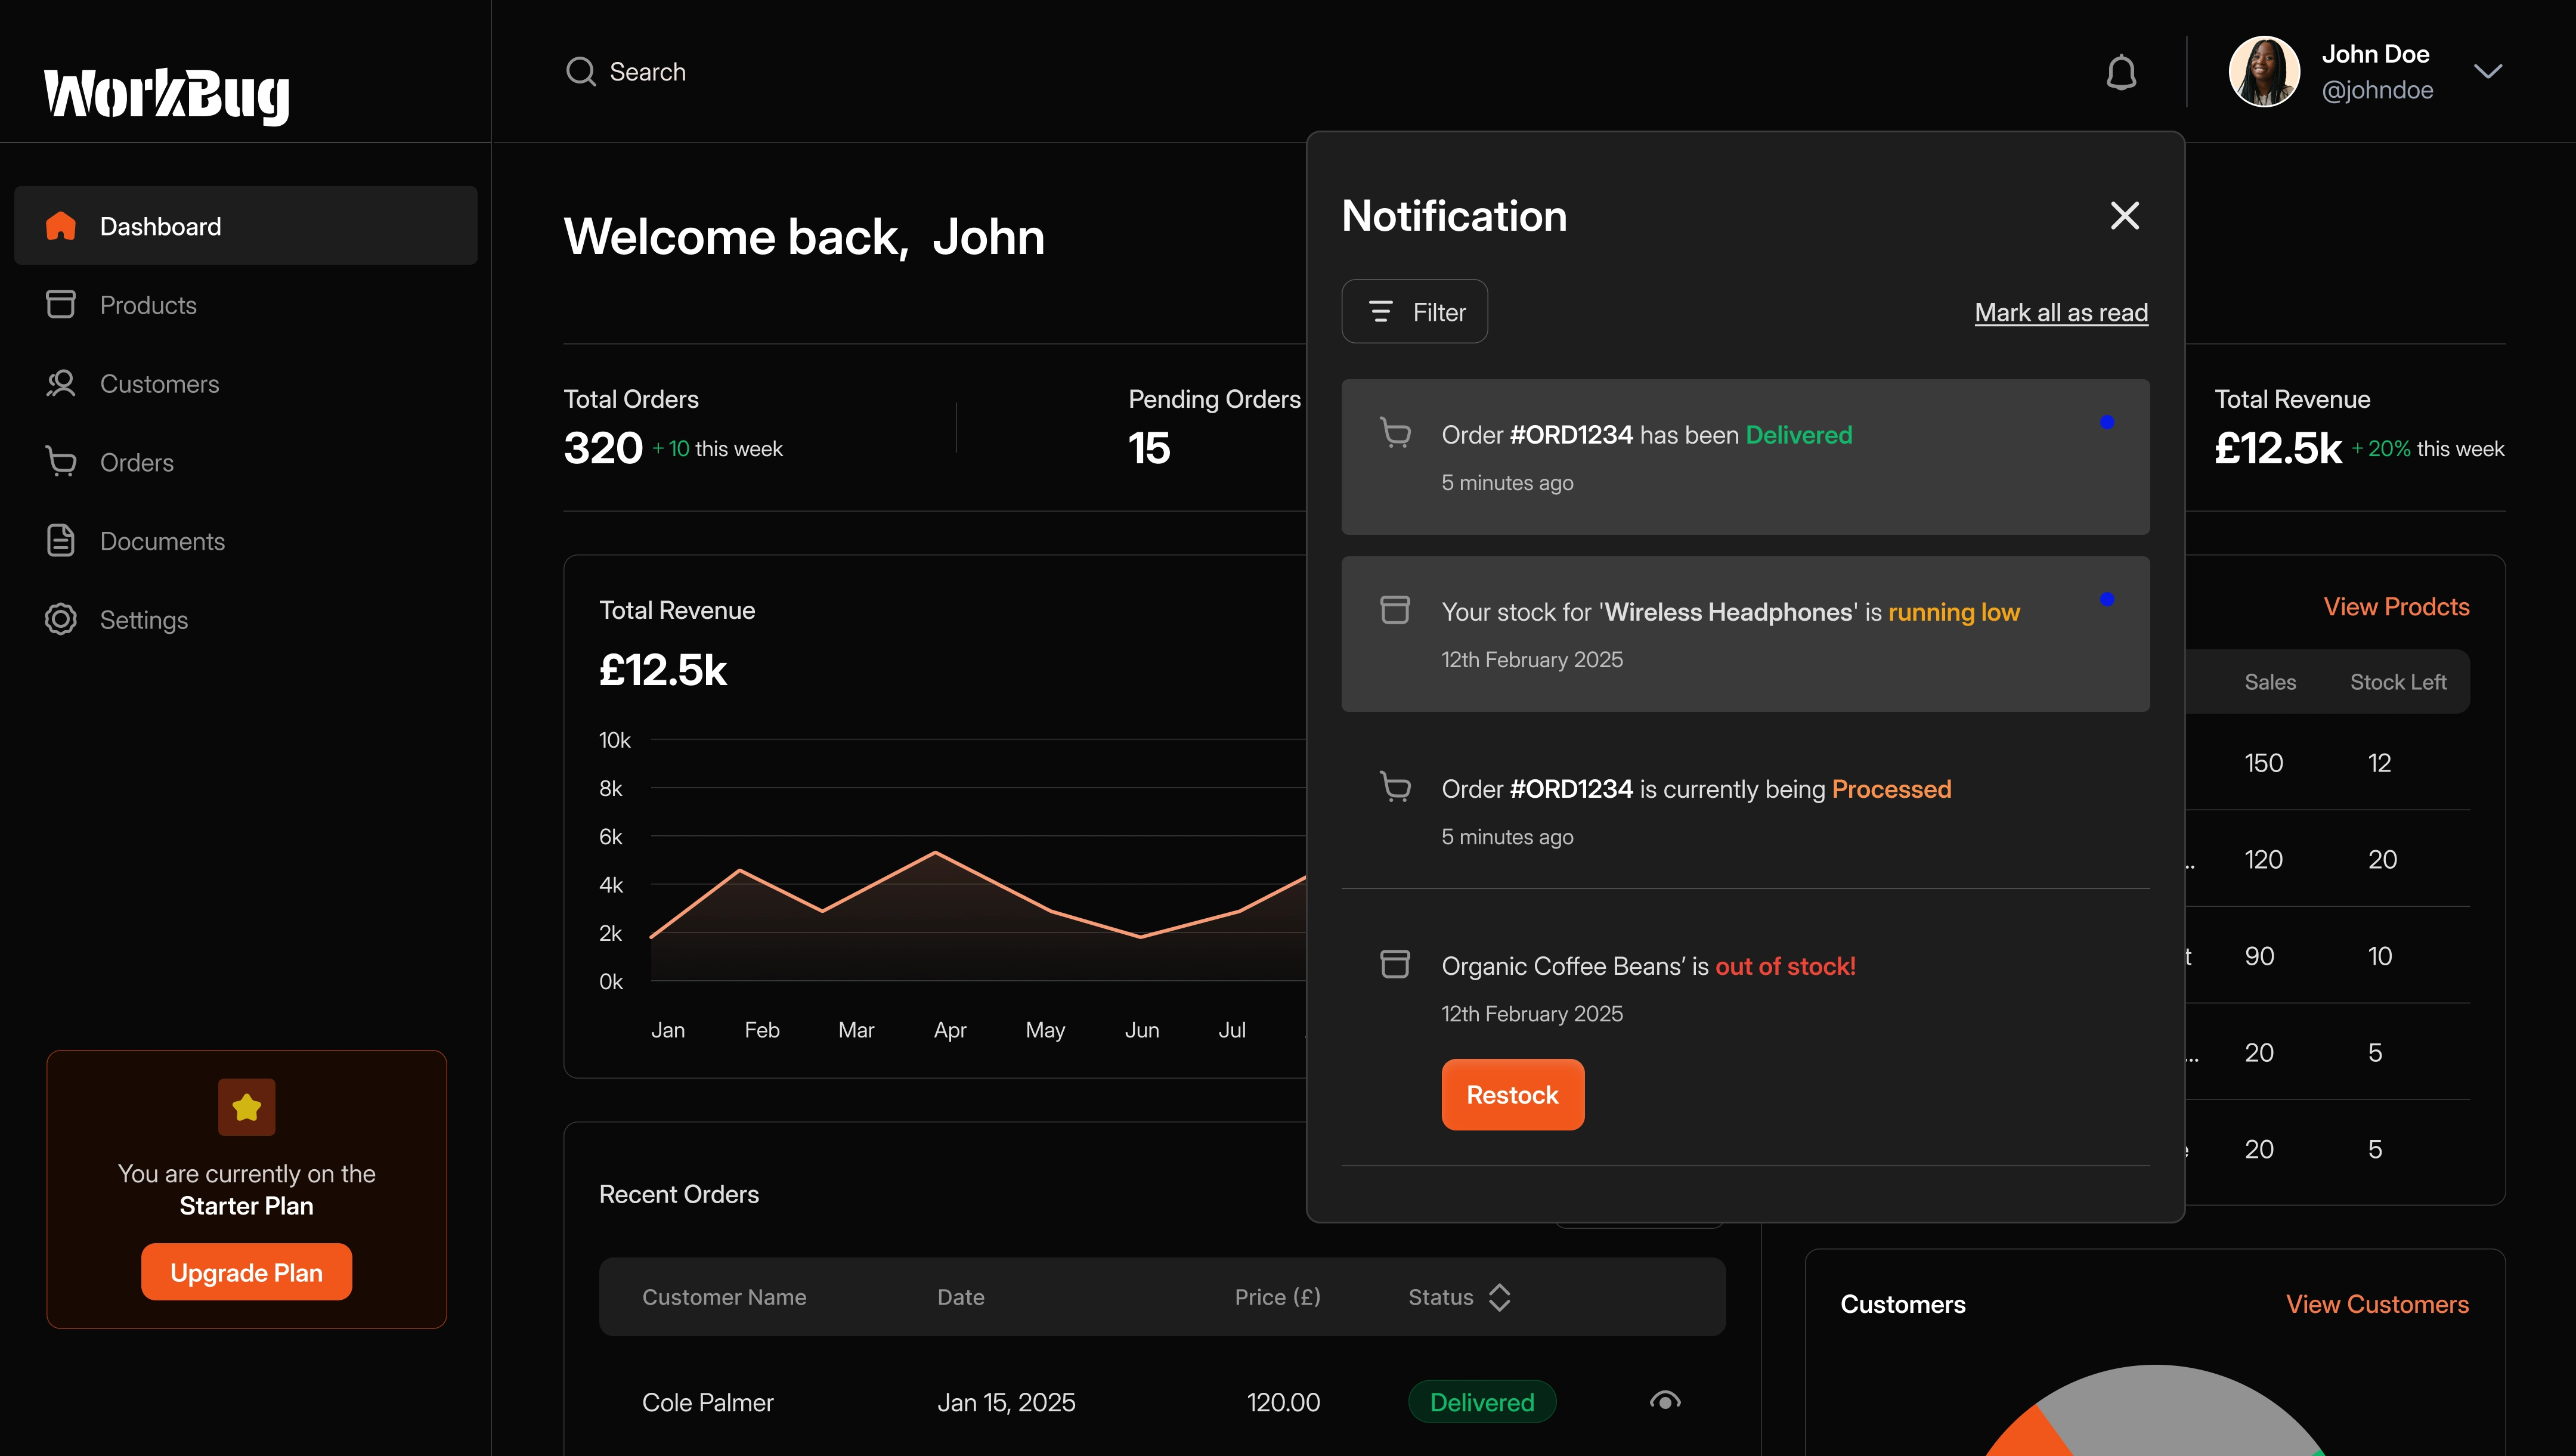Click unread dot on Wireless Headphones notification

point(2107,599)
